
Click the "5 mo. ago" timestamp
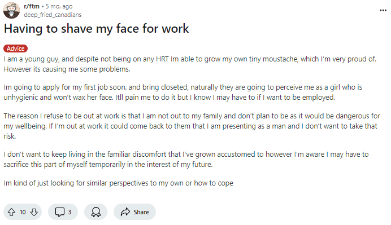click(59, 6)
